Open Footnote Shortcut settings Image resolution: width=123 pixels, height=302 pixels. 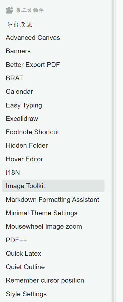point(53,132)
